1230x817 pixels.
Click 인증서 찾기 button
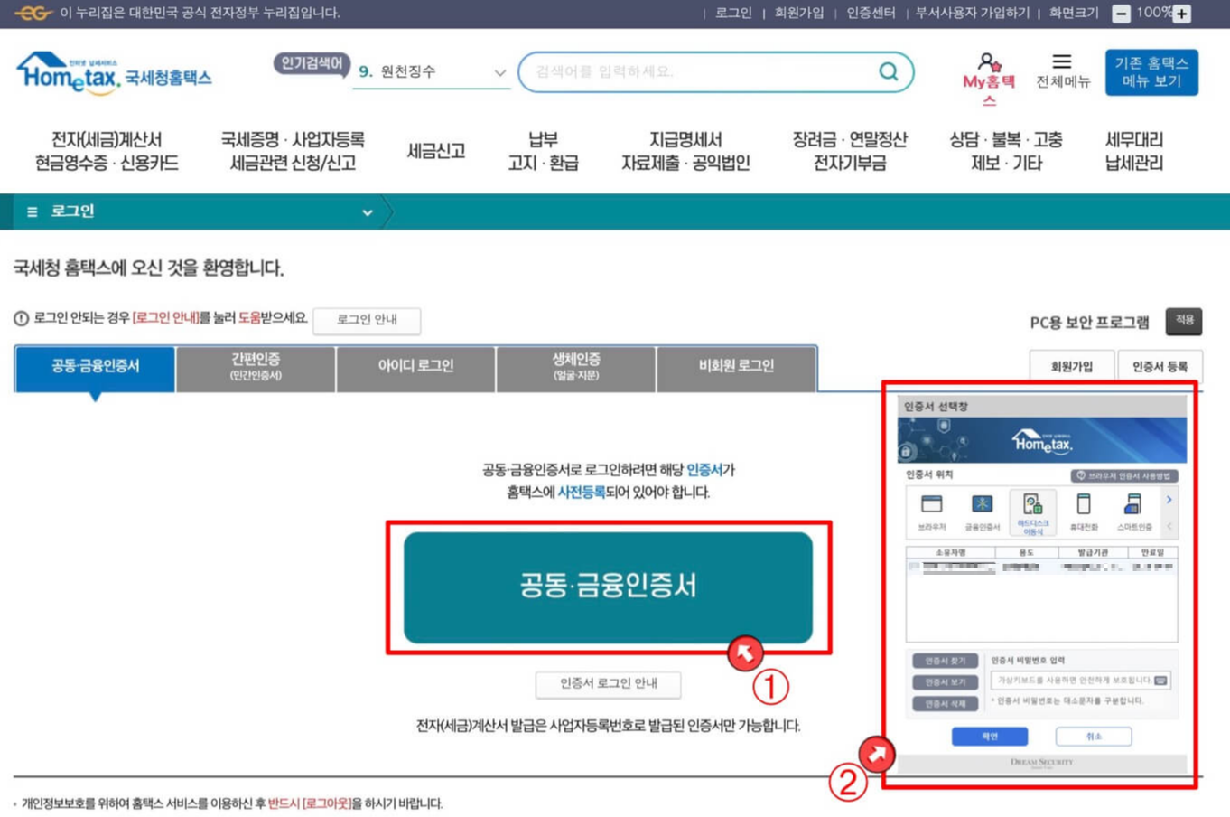tap(945, 661)
